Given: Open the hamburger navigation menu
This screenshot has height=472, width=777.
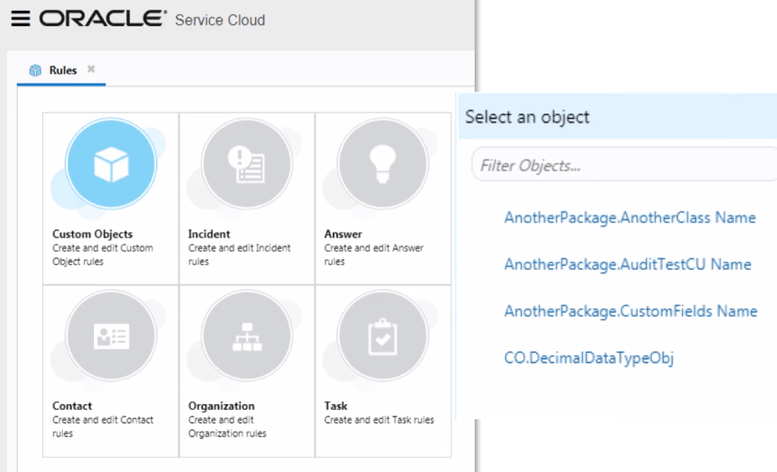Looking at the screenshot, I should click(20, 19).
